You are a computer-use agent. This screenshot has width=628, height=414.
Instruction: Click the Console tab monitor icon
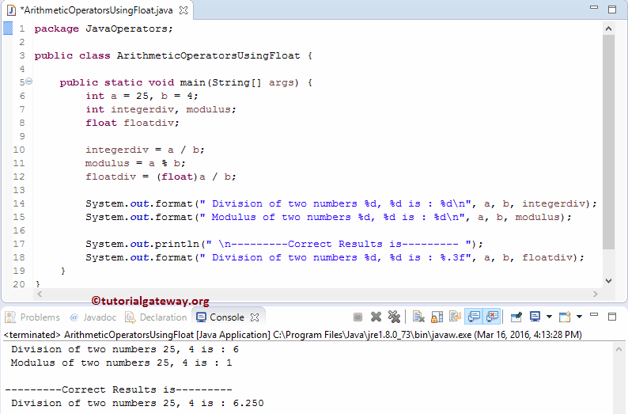point(201,317)
